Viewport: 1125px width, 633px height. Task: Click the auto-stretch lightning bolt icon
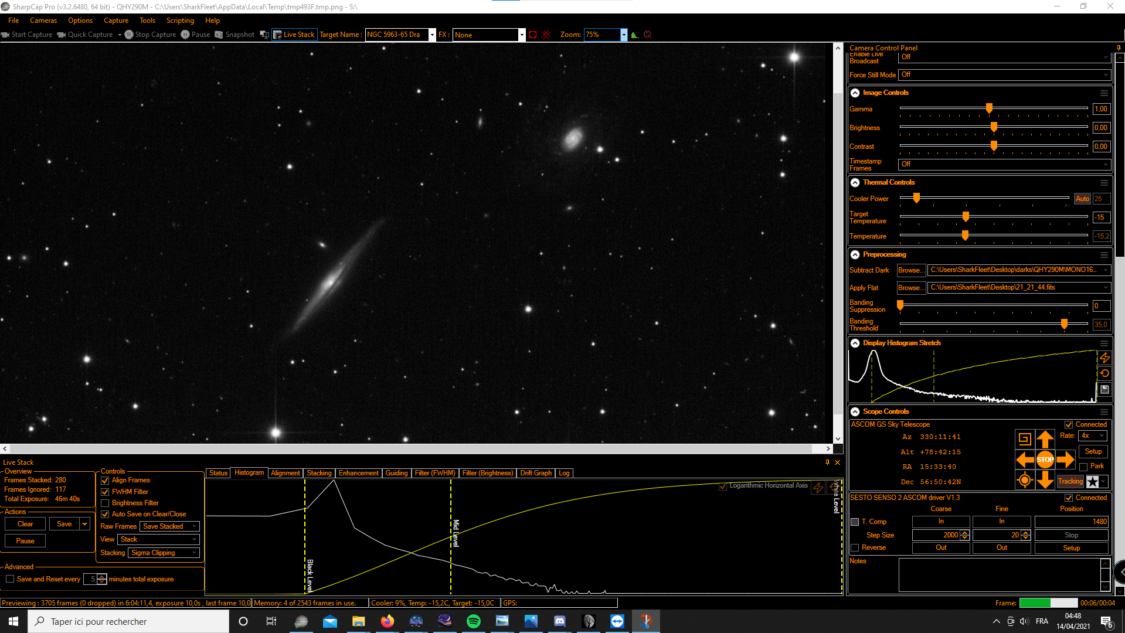tap(1104, 358)
